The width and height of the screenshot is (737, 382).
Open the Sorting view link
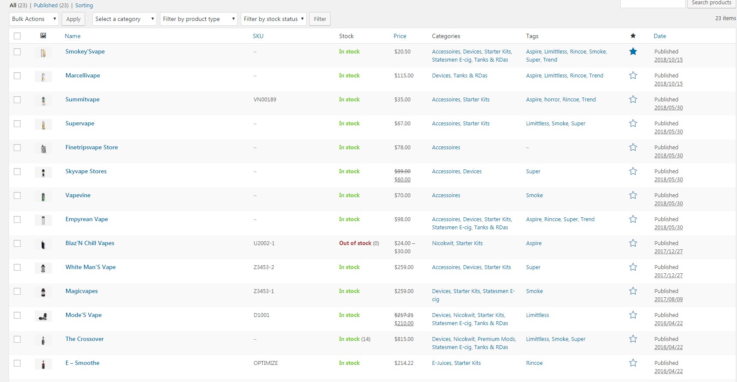[84, 5]
